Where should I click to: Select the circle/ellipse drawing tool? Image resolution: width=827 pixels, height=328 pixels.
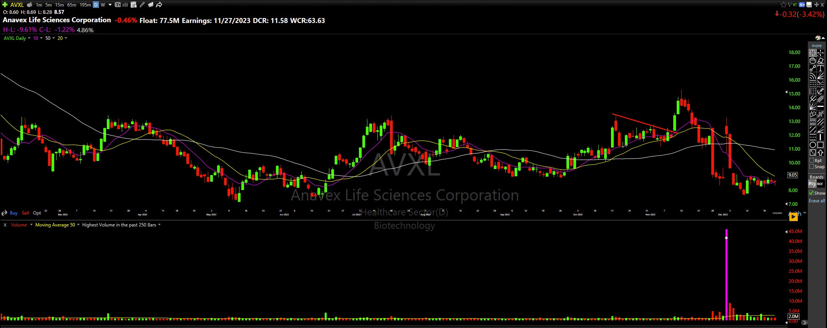point(812,144)
